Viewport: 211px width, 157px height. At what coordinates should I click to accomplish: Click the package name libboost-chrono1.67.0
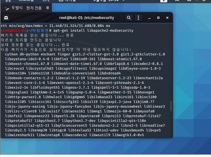click(27, 64)
